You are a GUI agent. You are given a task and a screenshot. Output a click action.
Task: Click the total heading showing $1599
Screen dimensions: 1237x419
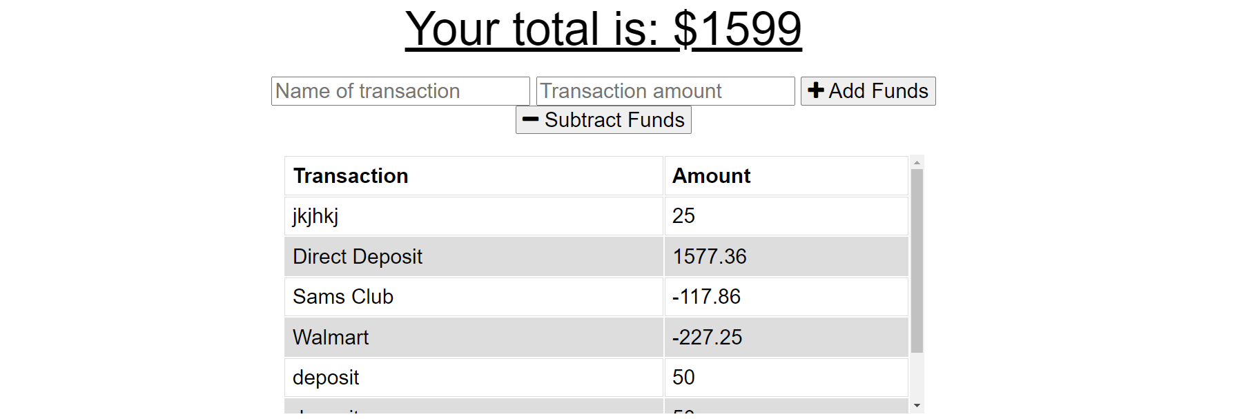pyautogui.click(x=604, y=29)
